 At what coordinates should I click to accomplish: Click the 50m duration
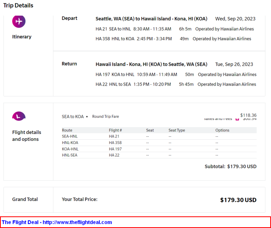pyautogui.click(x=189, y=74)
